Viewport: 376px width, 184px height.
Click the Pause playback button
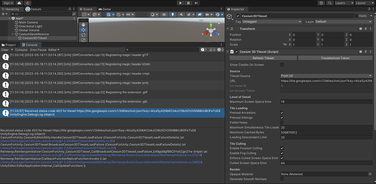click(x=188, y=3)
